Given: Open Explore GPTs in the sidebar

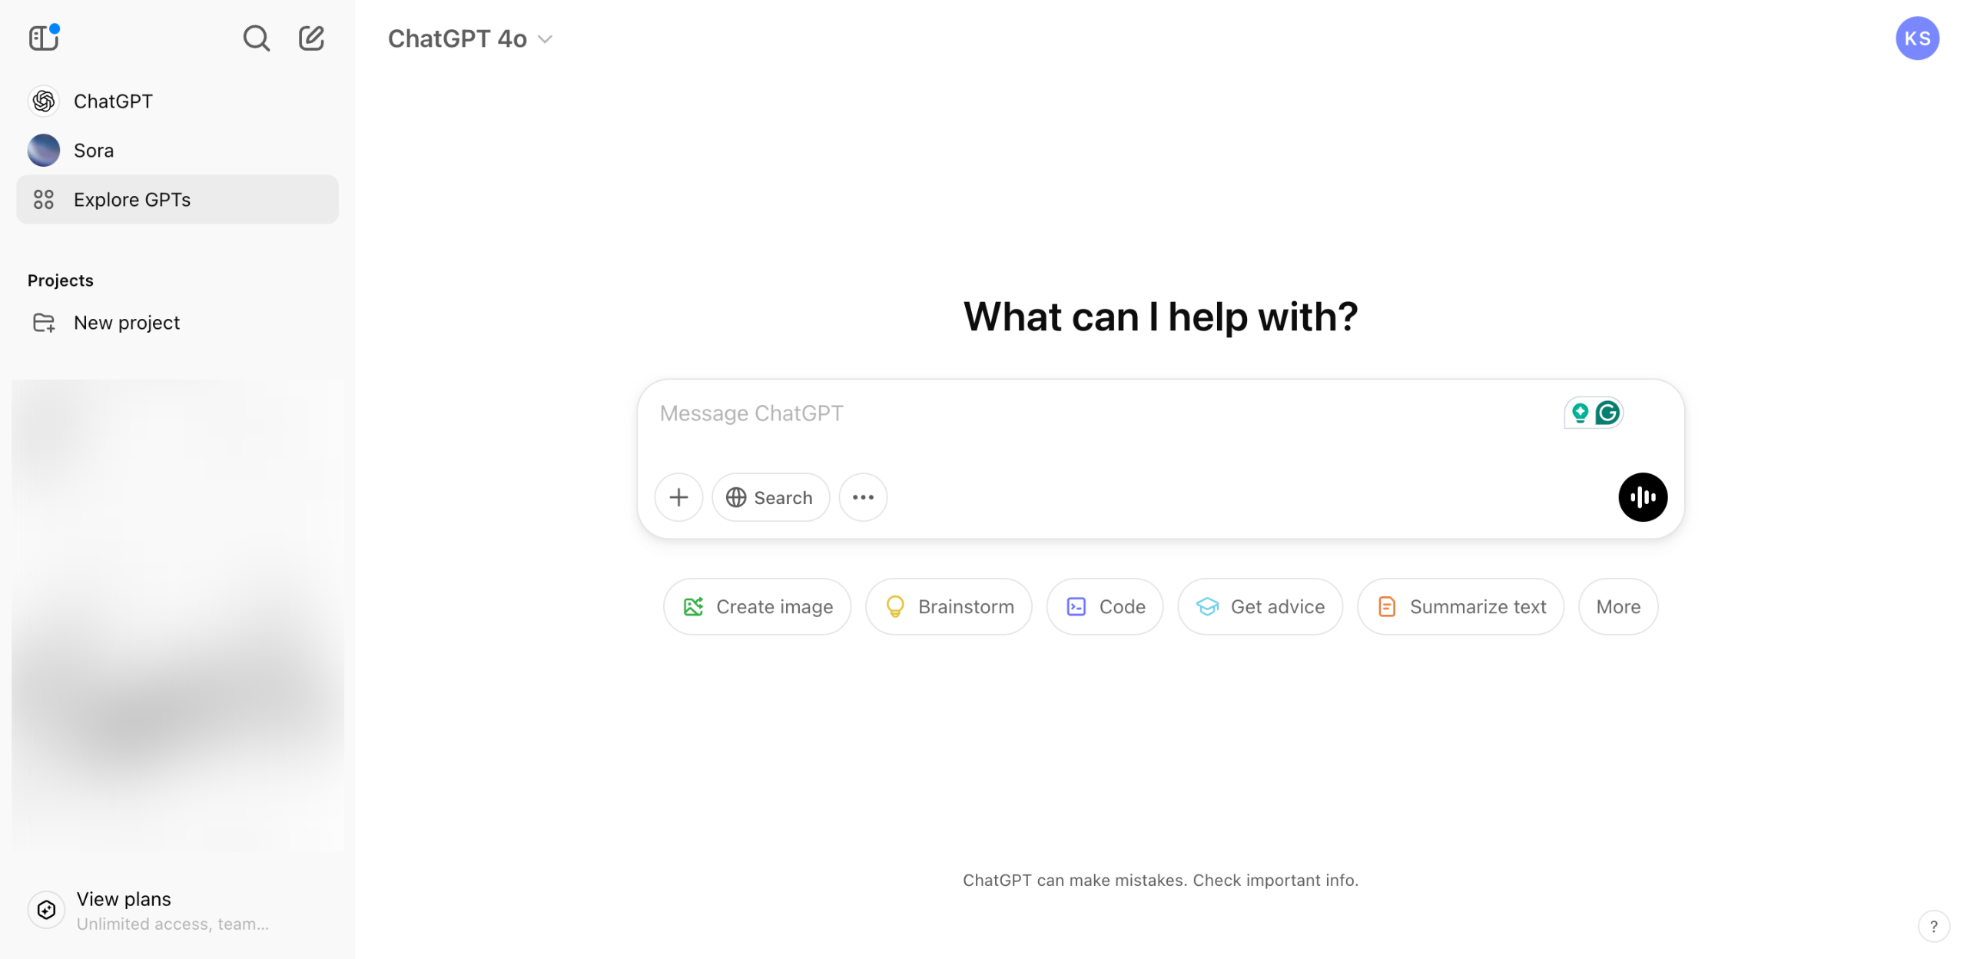Looking at the screenshot, I should [x=177, y=199].
